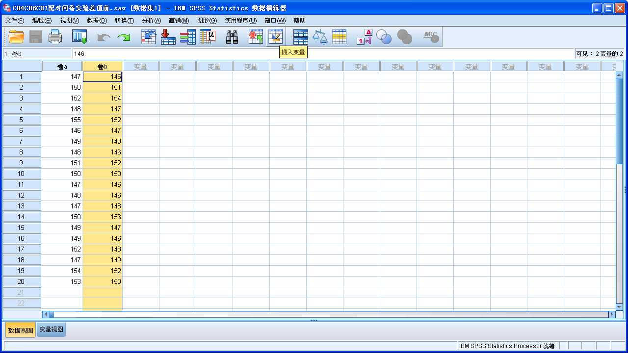Open the 数据(D) menu
The width and height of the screenshot is (628, 353).
coord(97,21)
